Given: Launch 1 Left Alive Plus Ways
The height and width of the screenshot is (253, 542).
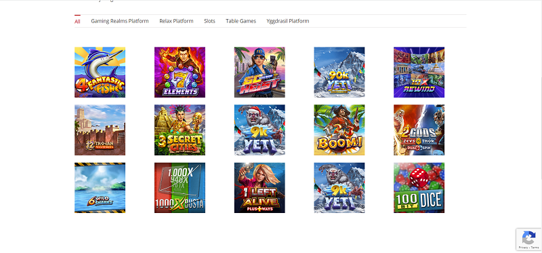Looking at the screenshot, I should (259, 188).
